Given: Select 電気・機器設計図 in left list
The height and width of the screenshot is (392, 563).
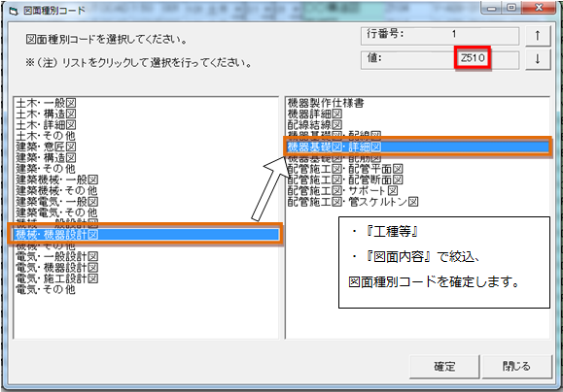Looking at the screenshot, I should (56, 268).
